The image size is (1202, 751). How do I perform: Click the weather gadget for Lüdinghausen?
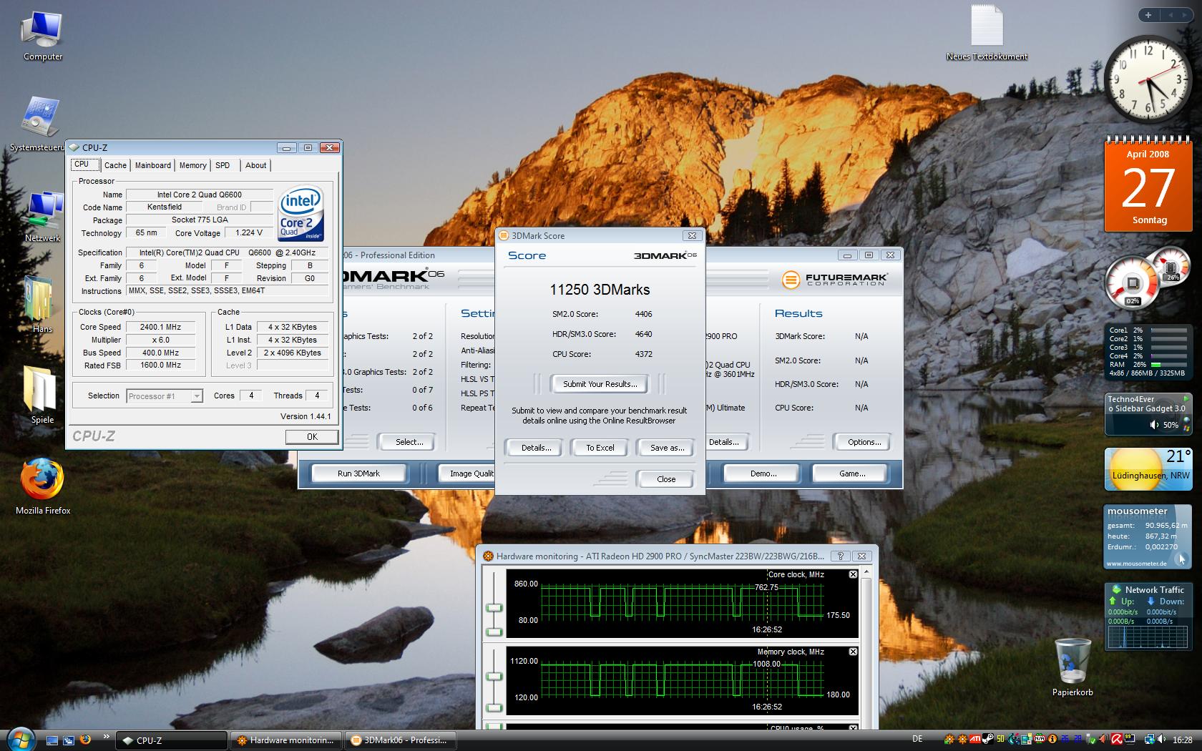point(1149,469)
